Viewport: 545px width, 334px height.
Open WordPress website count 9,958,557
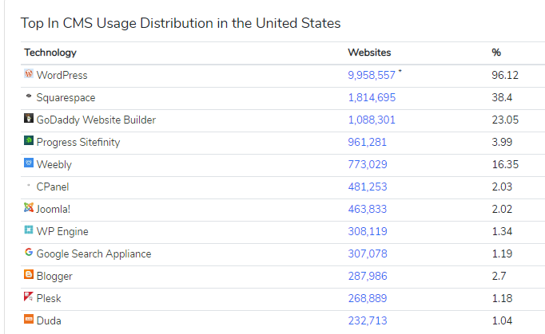[x=372, y=75]
